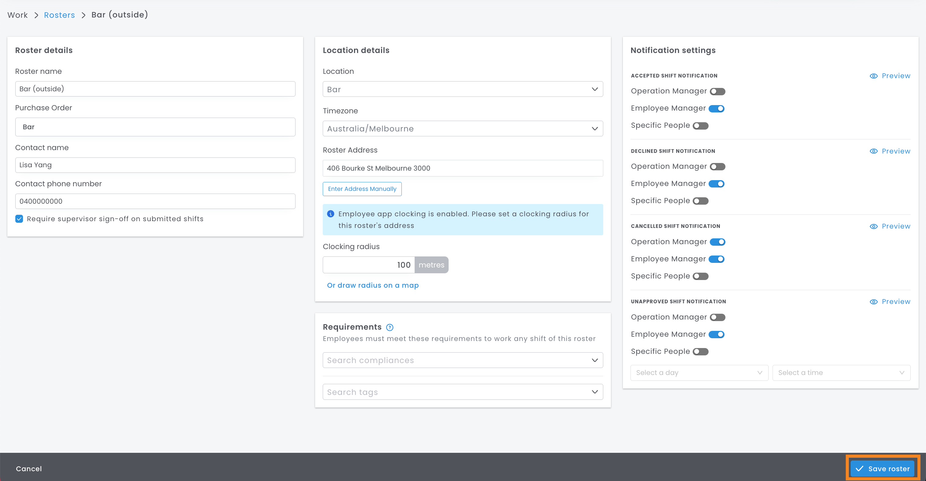926x481 pixels.
Task: Open the Select a day dropdown
Action: coord(699,373)
